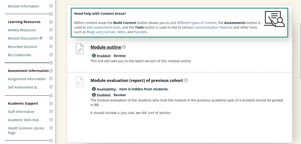Go to Assignment Information menu item
This screenshot has width=301, height=144.
coord(27,79)
